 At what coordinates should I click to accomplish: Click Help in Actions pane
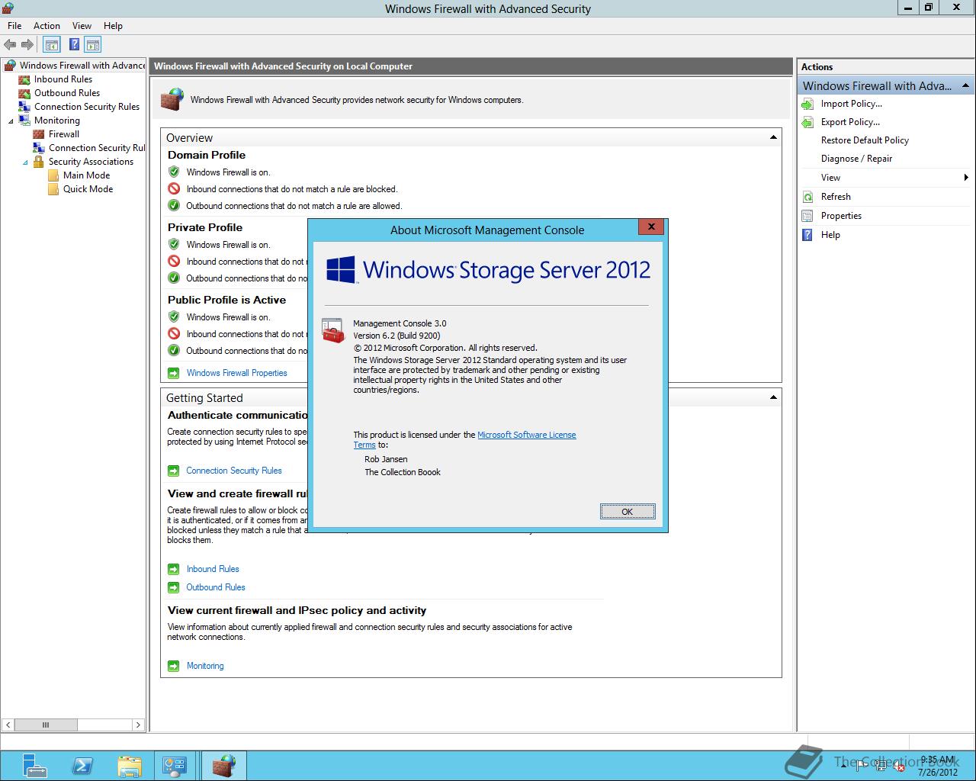830,235
